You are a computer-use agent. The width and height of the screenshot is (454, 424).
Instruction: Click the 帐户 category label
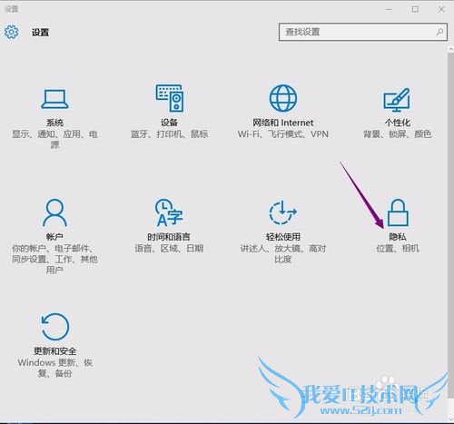tap(54, 237)
